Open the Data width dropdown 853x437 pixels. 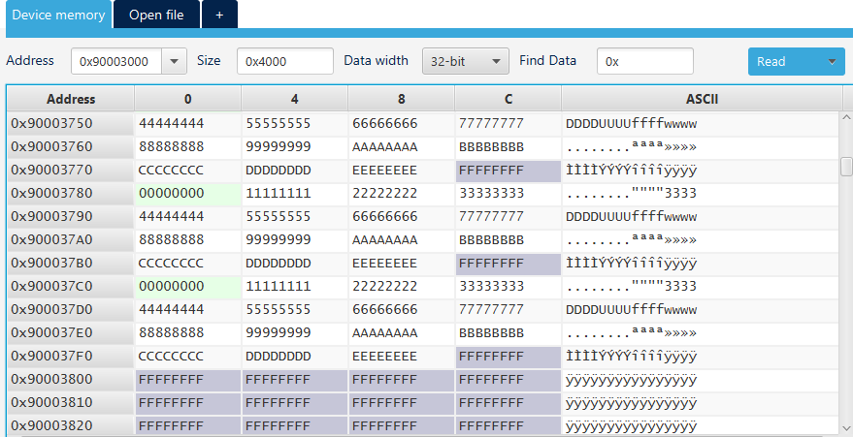click(x=465, y=61)
